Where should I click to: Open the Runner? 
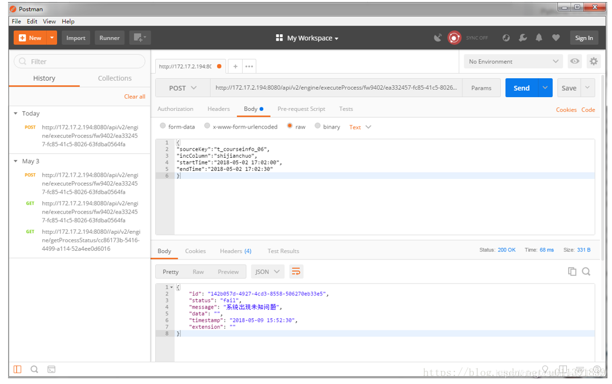pos(109,38)
